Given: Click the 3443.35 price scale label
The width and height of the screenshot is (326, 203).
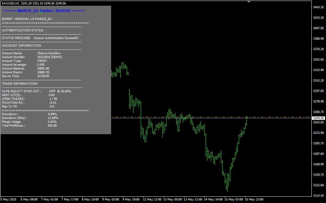Looking at the screenshot, I should pyautogui.click(x=318, y=7).
